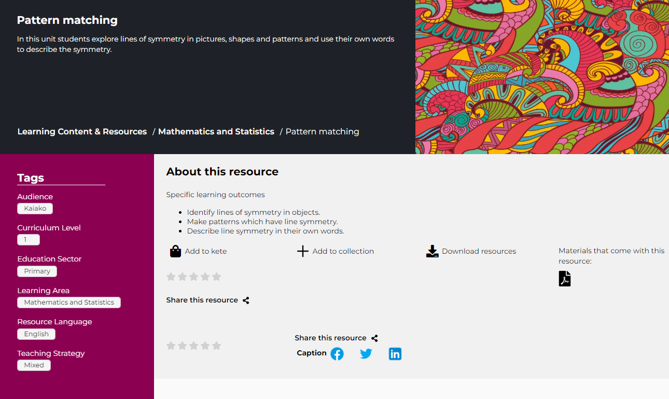Go to the Mathematics and Statistics breadcrumb
Viewport: 669px width, 399px height.
(216, 132)
